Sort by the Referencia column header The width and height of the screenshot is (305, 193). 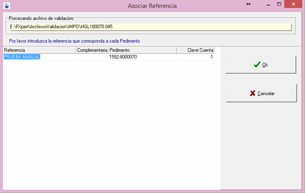coord(39,50)
